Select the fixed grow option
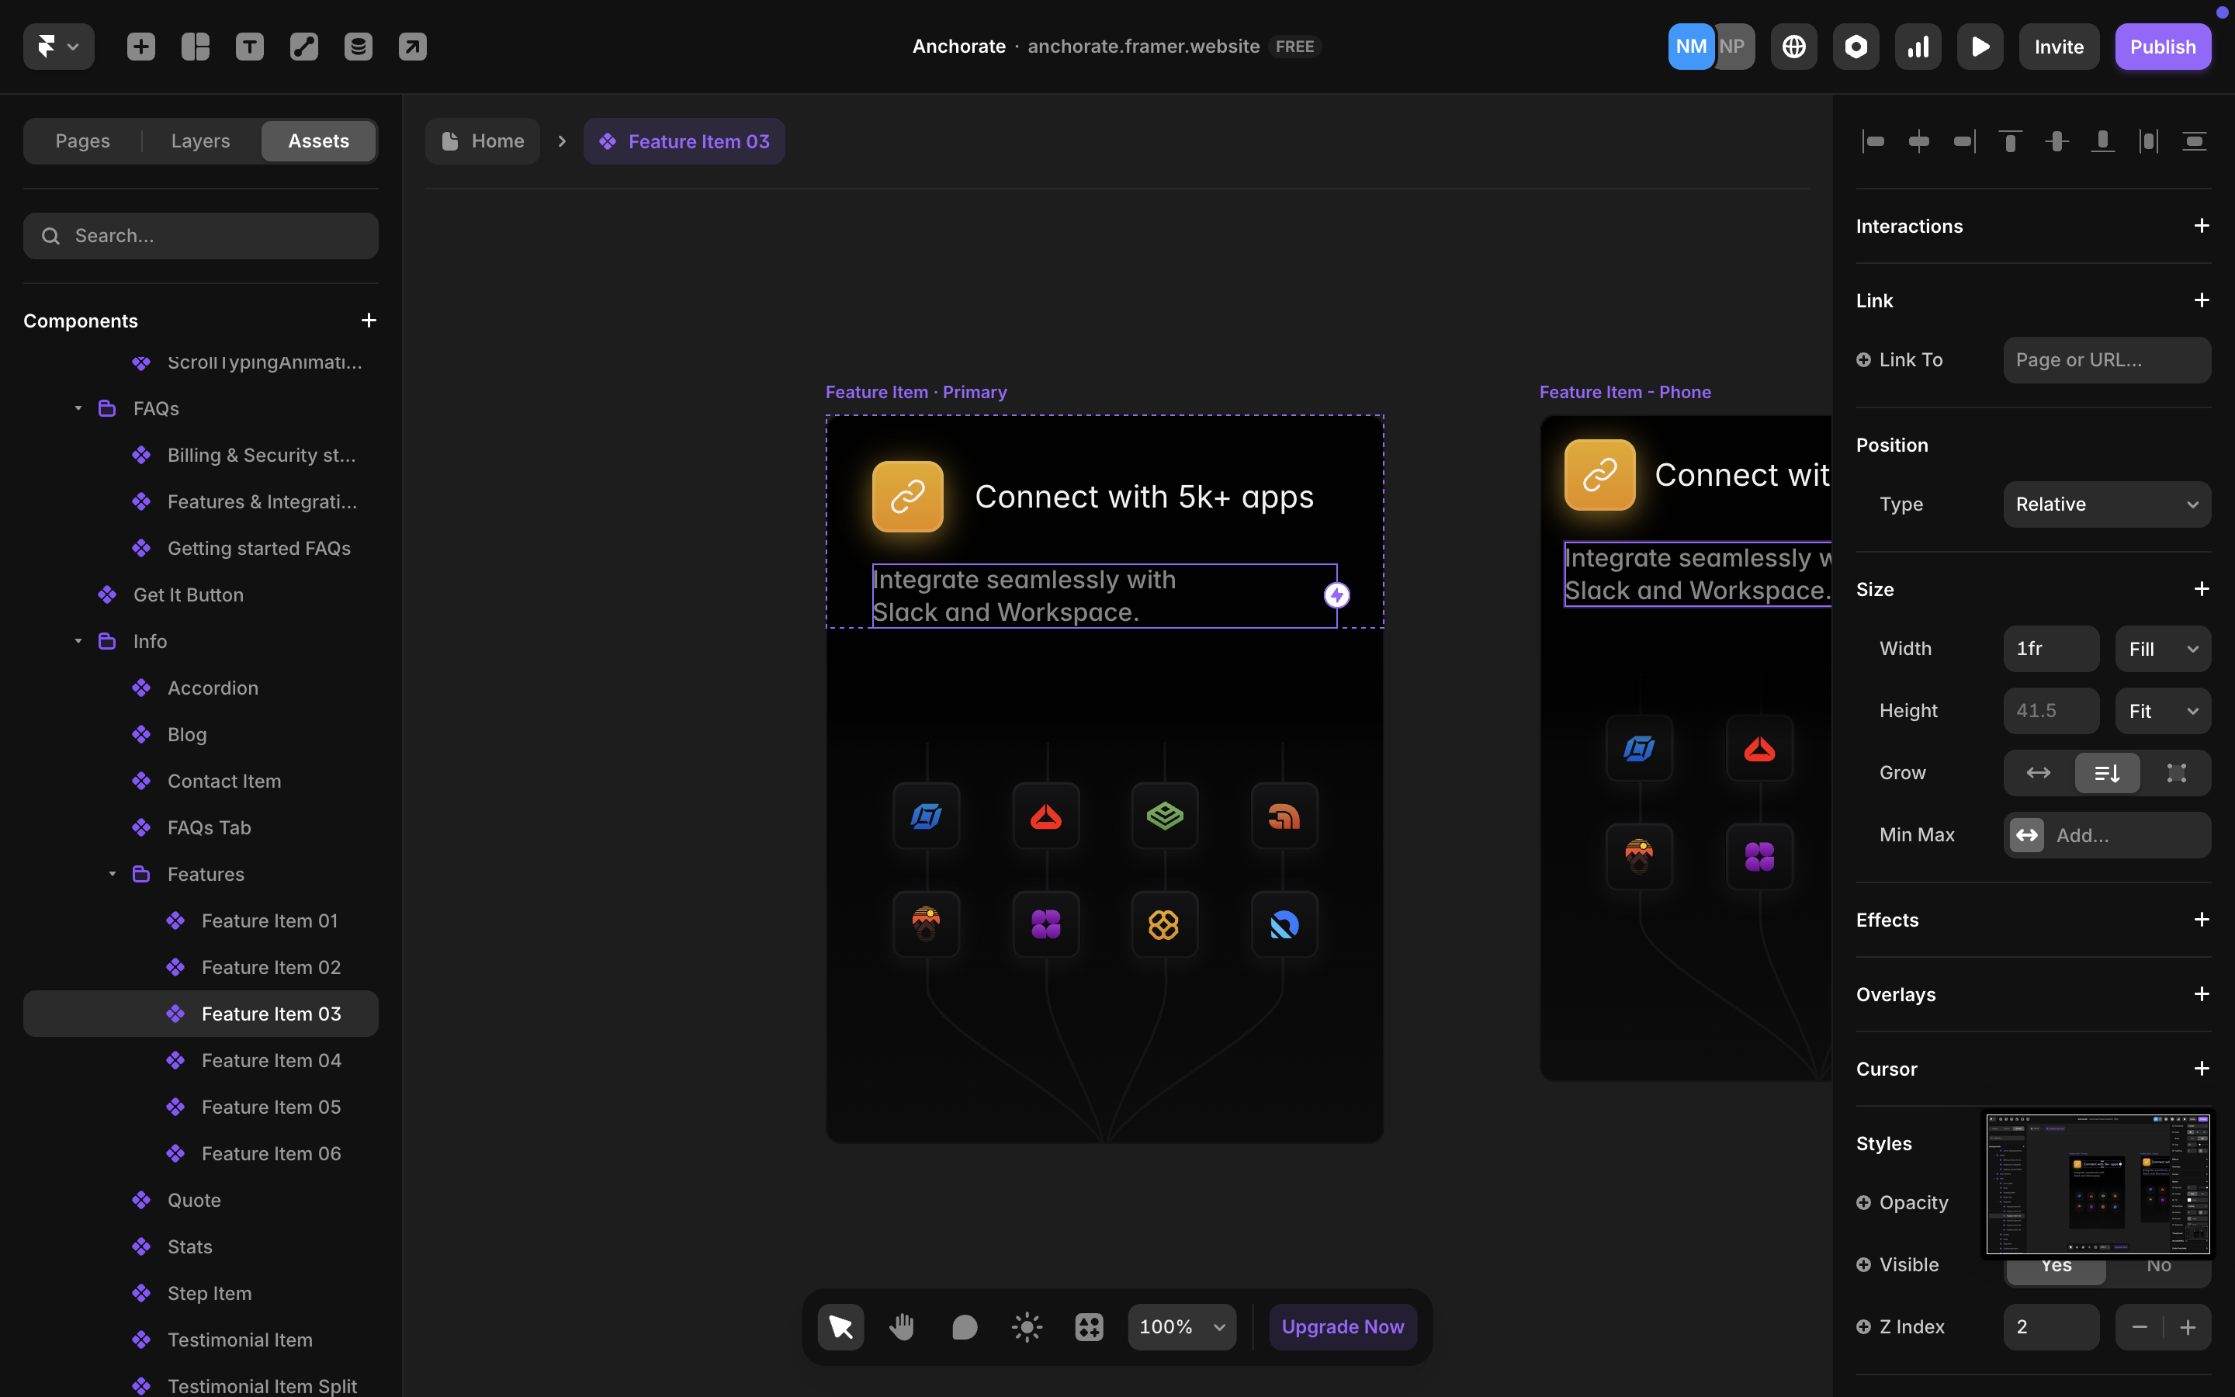Screen dimensions: 2235x1397 pos(2178,772)
